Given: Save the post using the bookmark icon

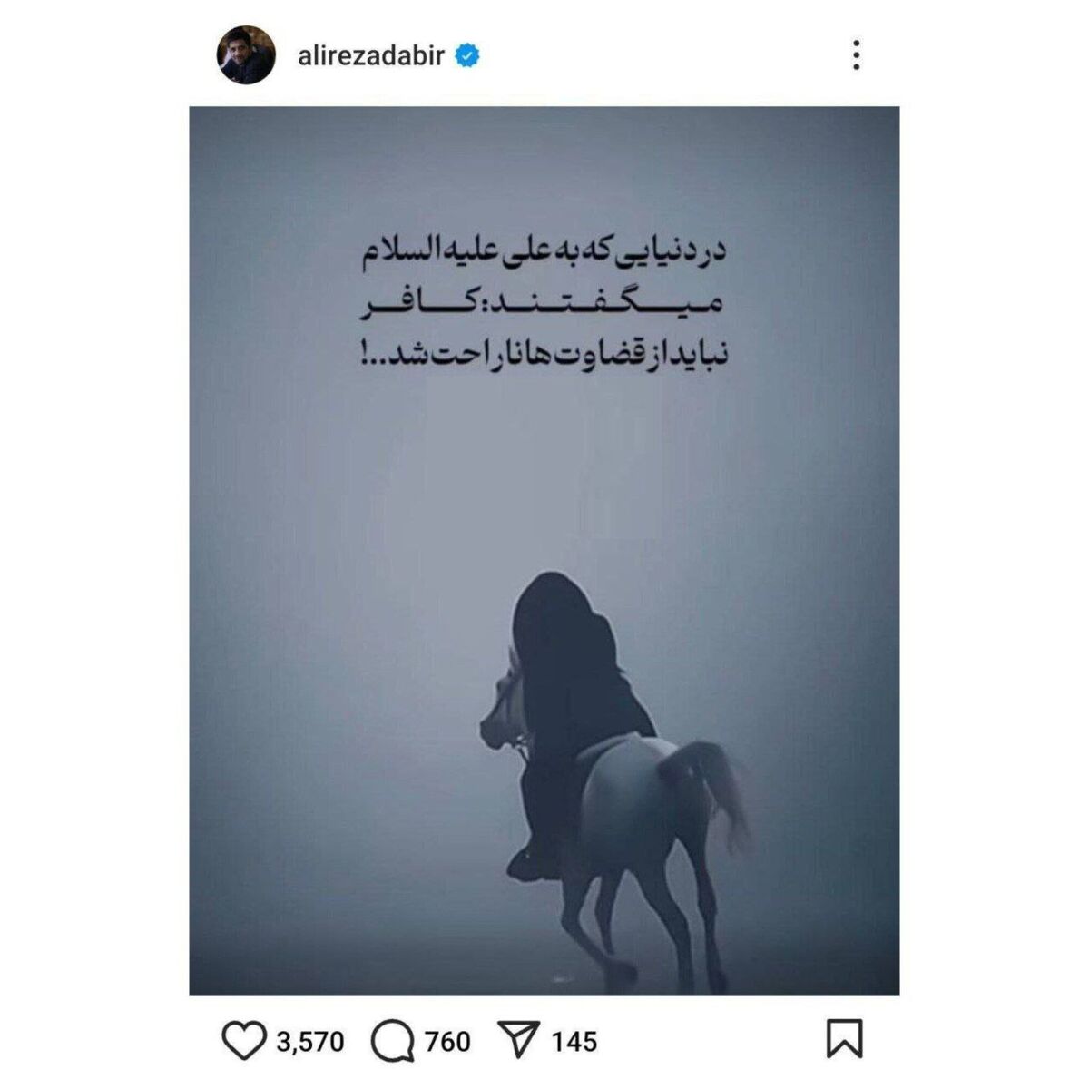Looking at the screenshot, I should (x=844, y=1040).
